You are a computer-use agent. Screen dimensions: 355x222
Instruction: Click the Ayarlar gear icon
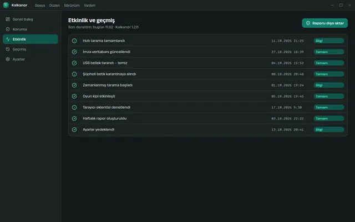pos(8,59)
